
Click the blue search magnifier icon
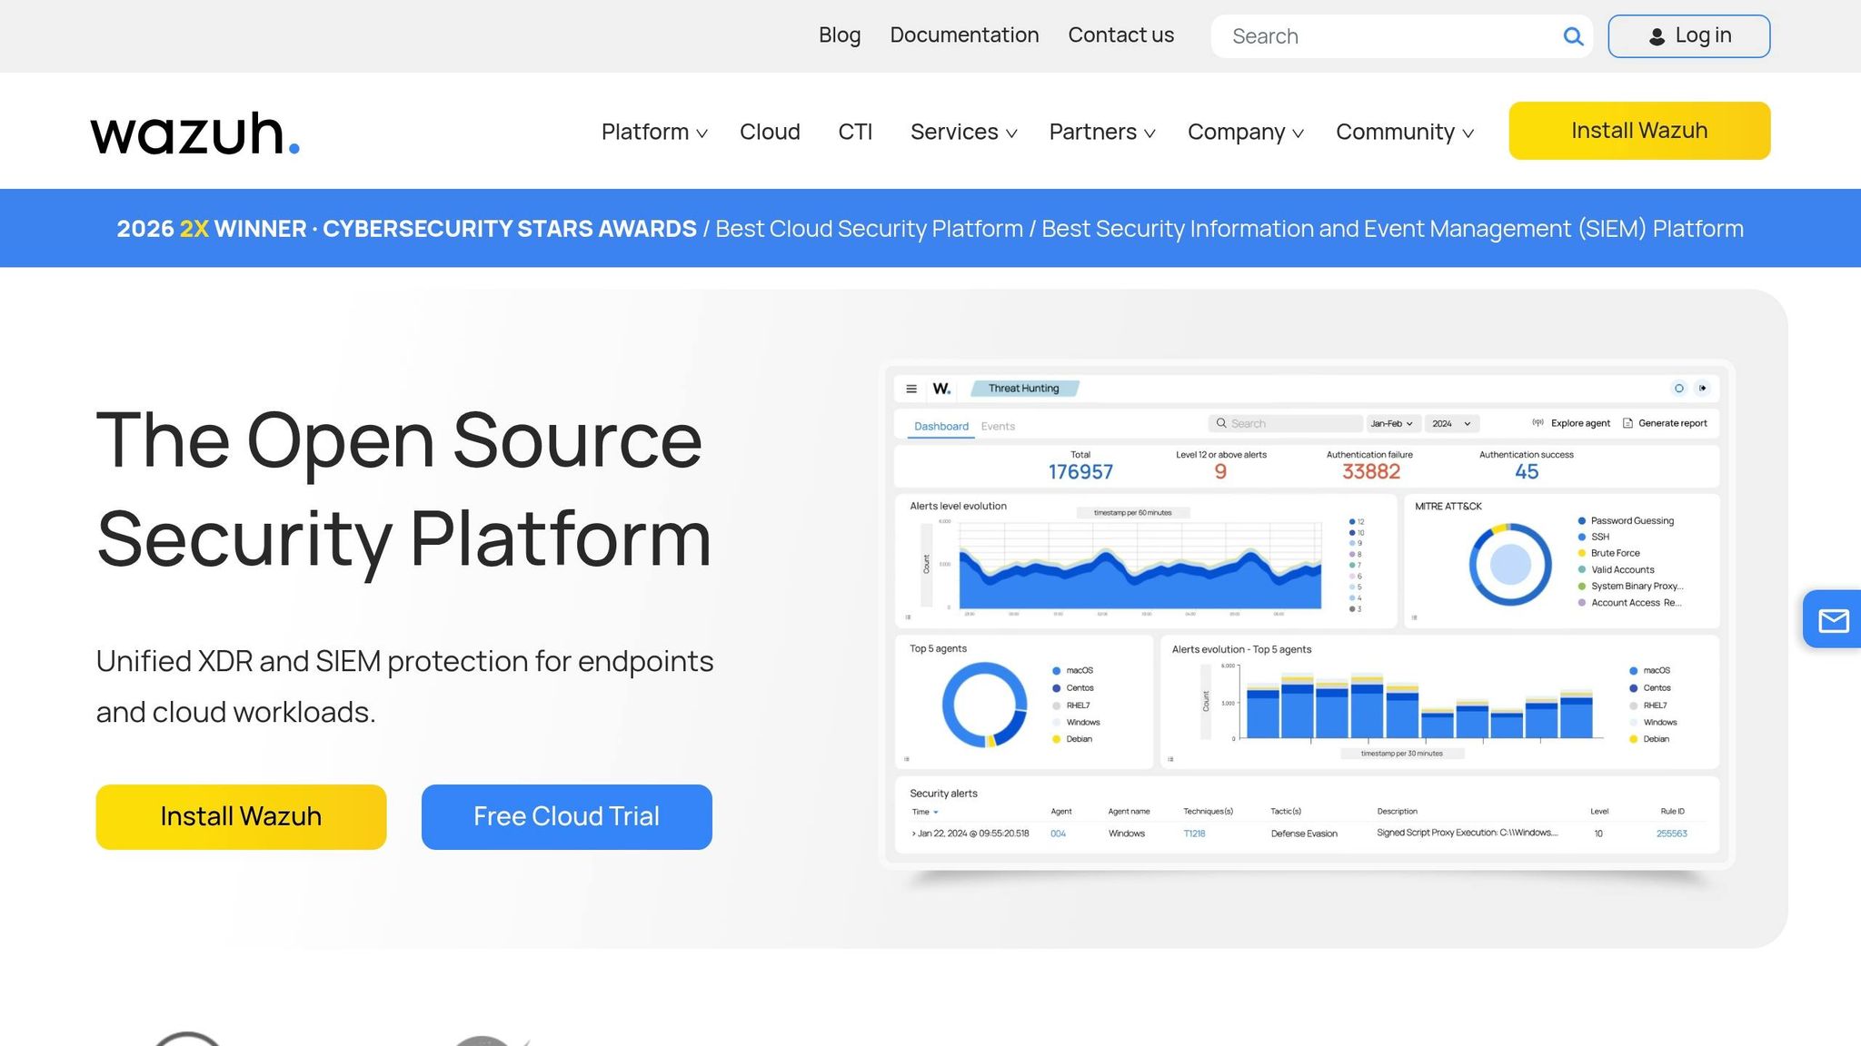coord(1573,36)
